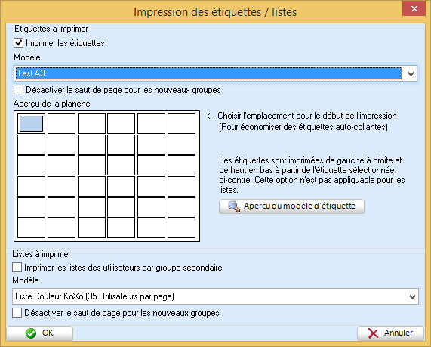Uncheck Imprimer les étiquettes checkbox
This screenshot has height=347, width=431.
(x=18, y=43)
